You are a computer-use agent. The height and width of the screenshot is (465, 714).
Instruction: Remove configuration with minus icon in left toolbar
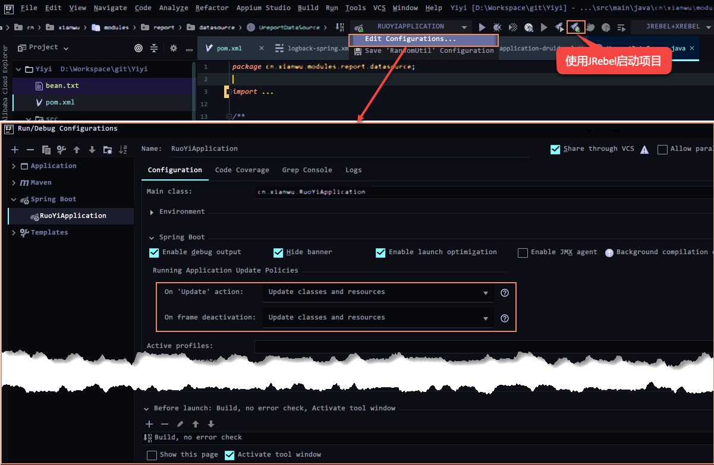coord(30,150)
